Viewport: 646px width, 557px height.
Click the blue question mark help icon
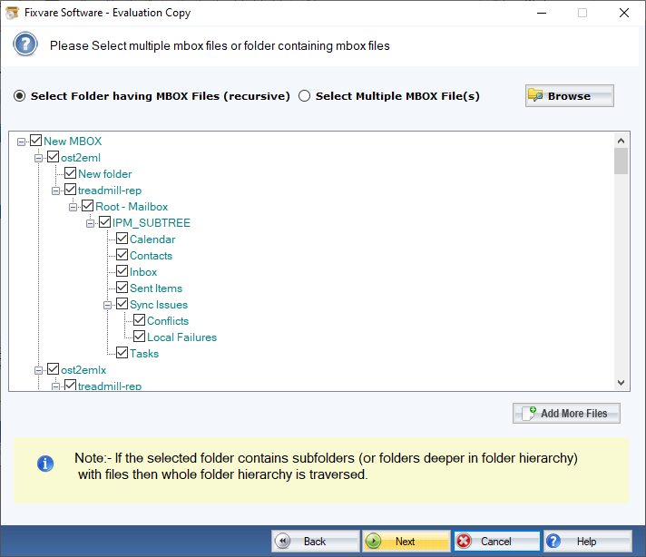coord(26,44)
